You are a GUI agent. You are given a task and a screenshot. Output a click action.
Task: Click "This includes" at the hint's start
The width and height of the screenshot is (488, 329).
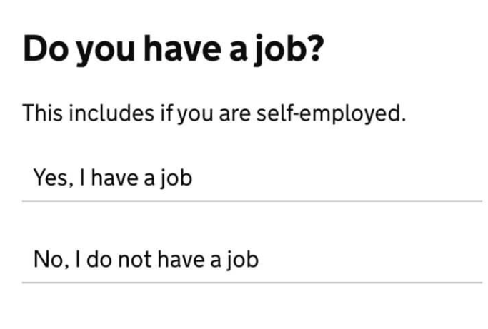pyautogui.click(x=89, y=113)
